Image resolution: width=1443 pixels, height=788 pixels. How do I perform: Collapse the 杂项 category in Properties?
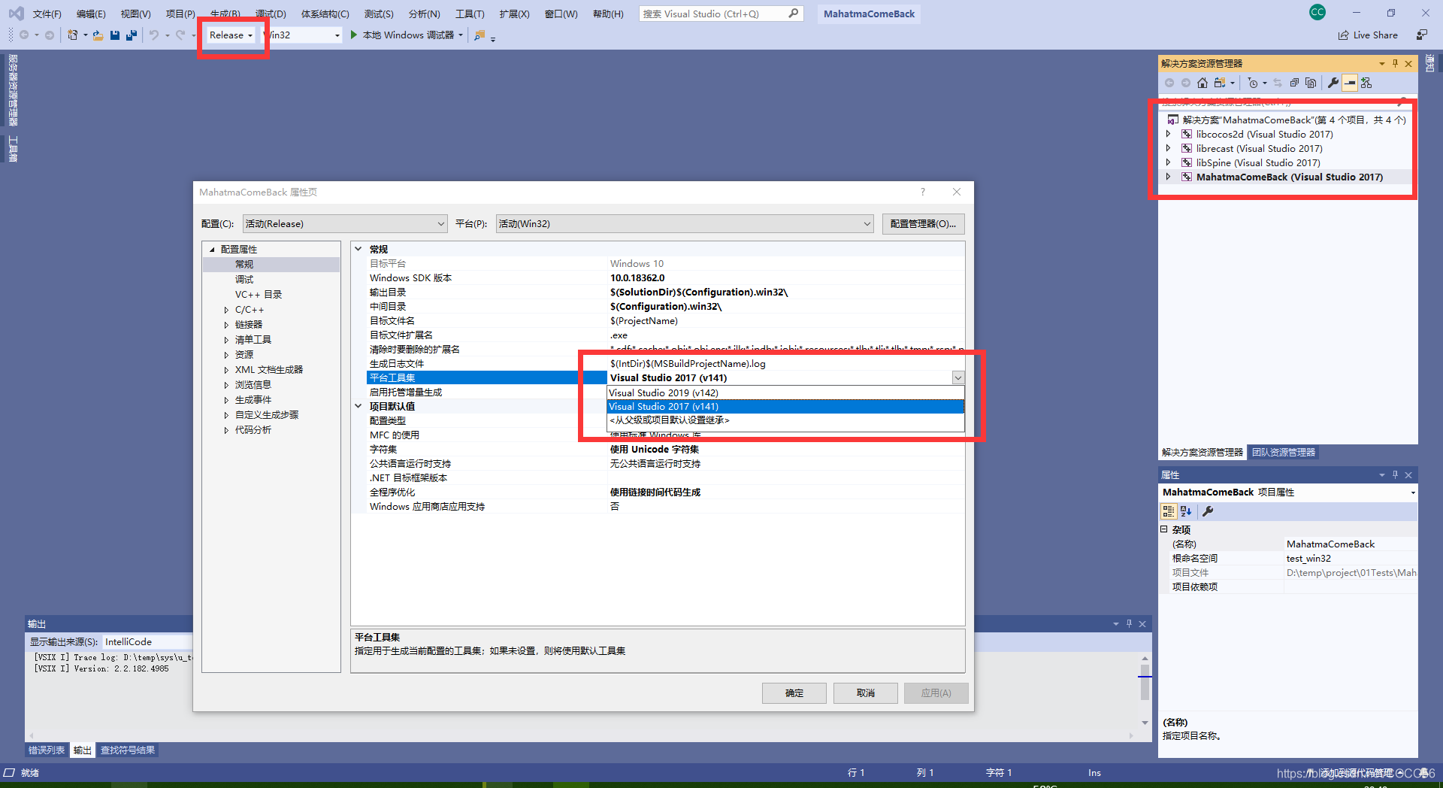(x=1163, y=529)
